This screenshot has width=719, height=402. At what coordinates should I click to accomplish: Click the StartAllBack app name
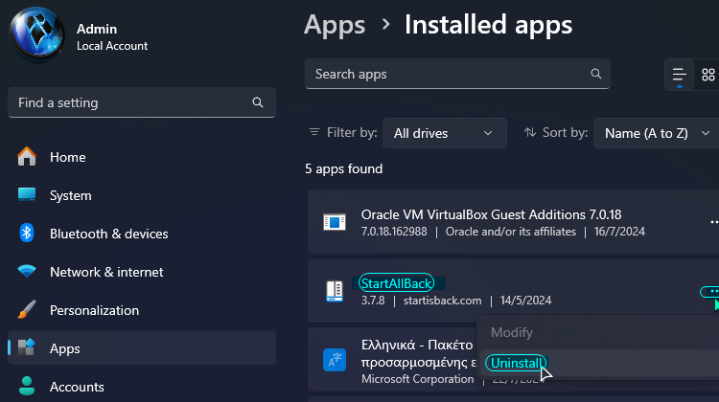396,283
